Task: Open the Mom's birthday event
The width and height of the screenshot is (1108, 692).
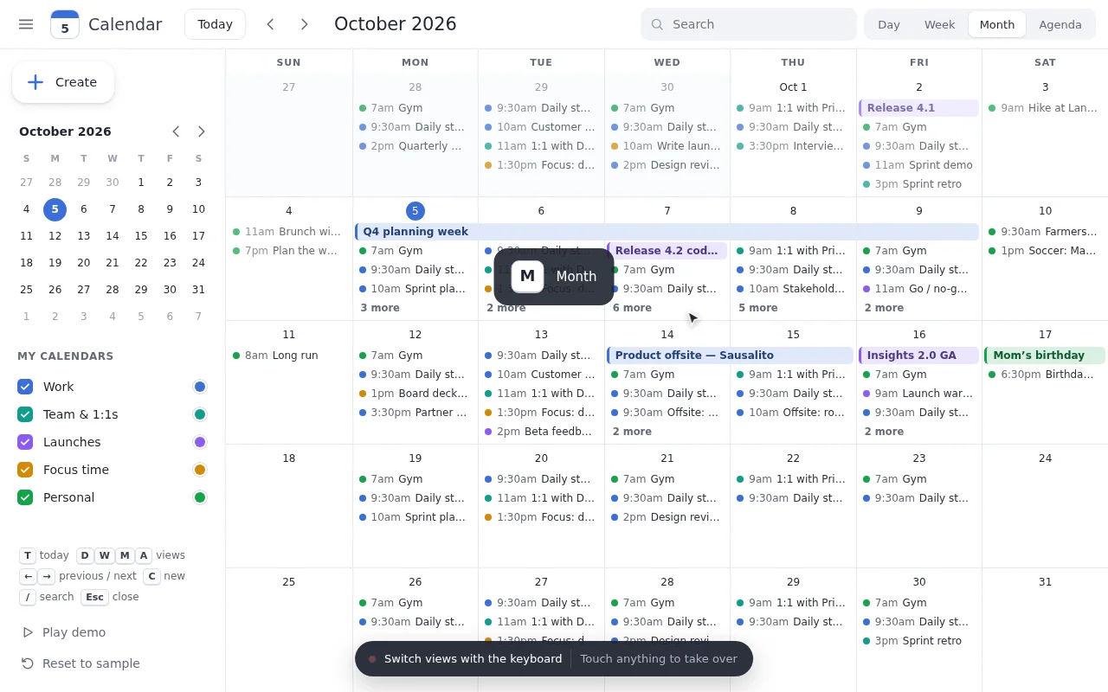Action: pyautogui.click(x=1045, y=356)
